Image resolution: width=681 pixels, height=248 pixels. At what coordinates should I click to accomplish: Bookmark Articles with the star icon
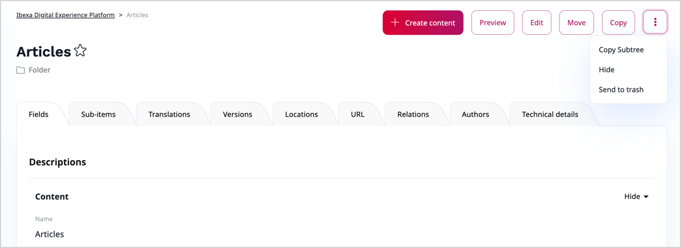coord(80,51)
